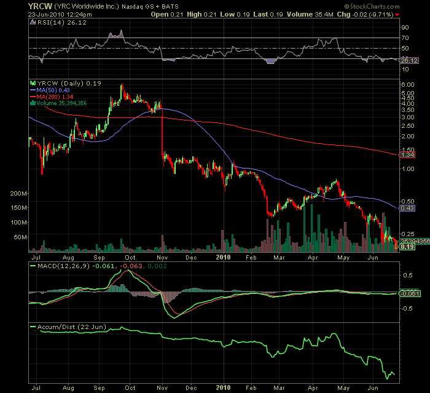Click the Open 0.21 quote value
The image size is (430, 393).
(166, 14)
